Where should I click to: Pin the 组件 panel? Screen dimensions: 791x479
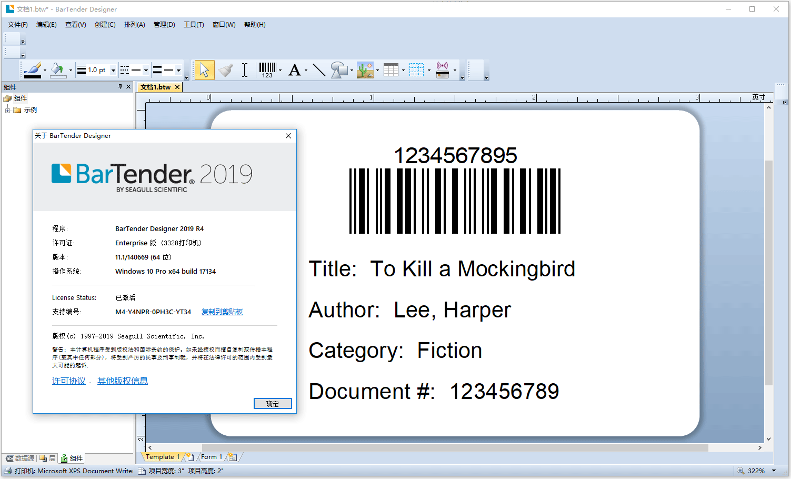120,87
